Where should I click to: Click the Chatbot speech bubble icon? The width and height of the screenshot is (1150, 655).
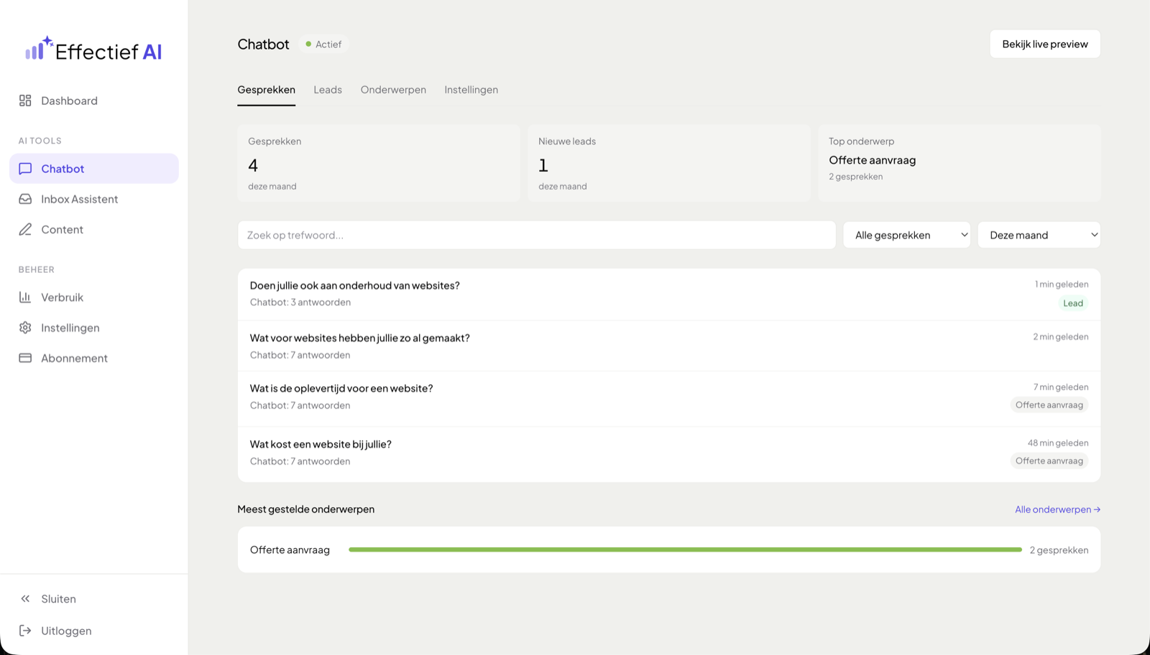pos(25,169)
